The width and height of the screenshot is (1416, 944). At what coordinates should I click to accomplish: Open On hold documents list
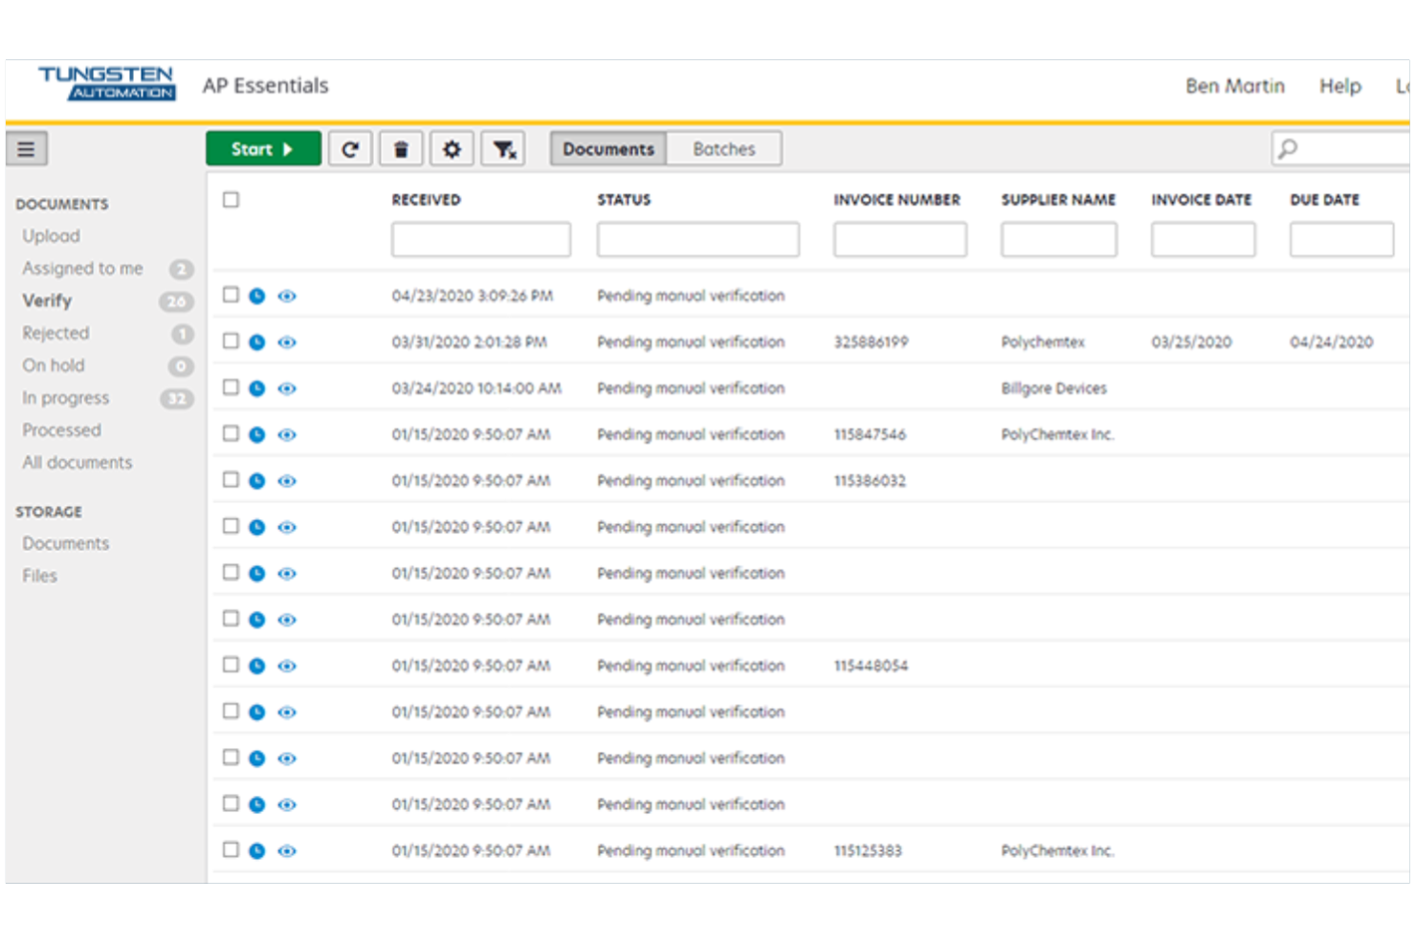tap(54, 365)
